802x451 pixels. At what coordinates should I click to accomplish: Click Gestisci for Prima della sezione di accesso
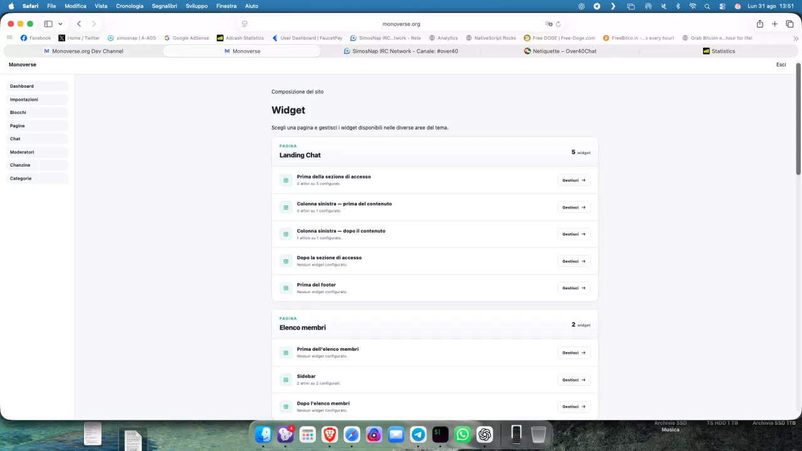coord(574,180)
